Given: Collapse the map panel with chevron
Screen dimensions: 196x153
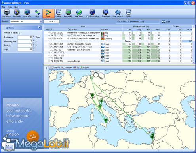Looking at the screenshot, I should coord(46,68).
